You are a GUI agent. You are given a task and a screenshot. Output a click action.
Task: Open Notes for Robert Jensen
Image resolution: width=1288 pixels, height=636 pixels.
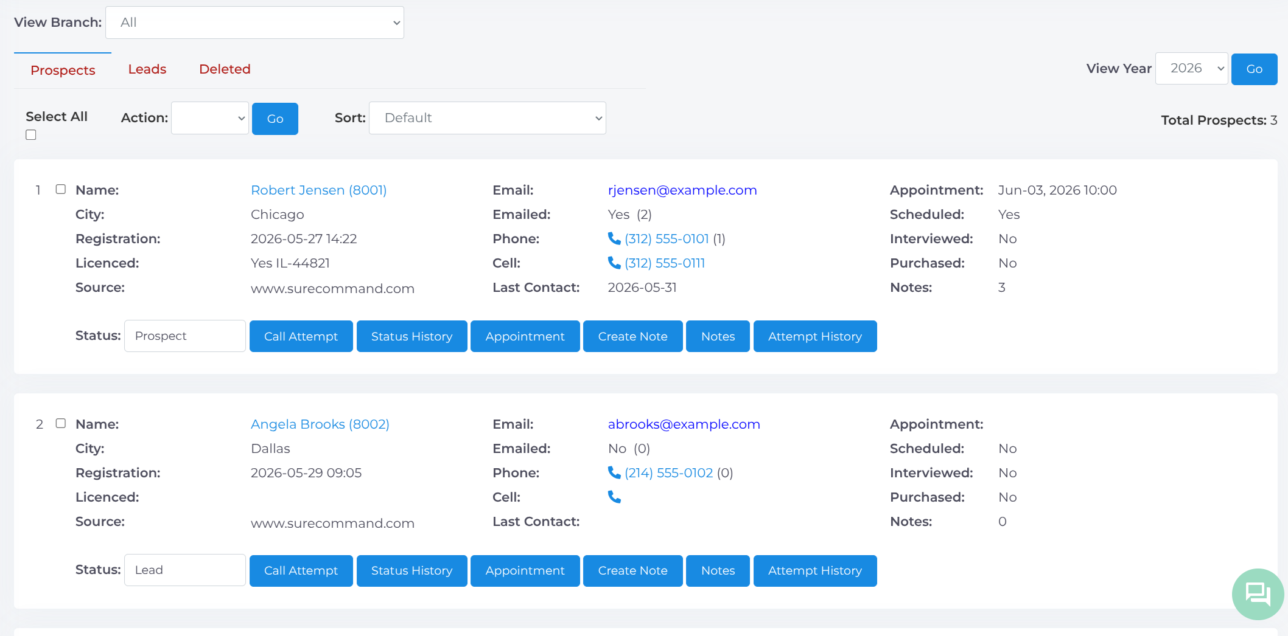click(x=718, y=336)
